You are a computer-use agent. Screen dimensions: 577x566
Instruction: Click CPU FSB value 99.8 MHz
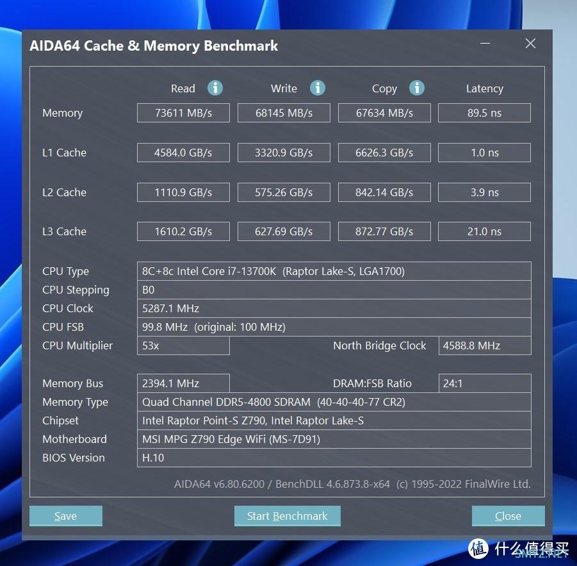(x=334, y=327)
